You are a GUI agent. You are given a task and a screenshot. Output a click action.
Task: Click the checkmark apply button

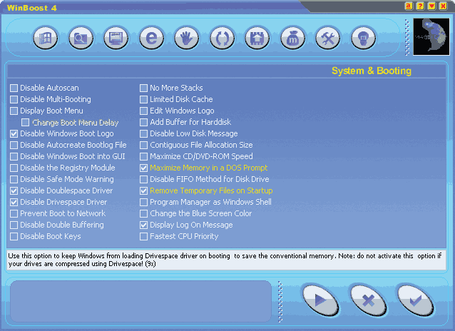point(415,300)
